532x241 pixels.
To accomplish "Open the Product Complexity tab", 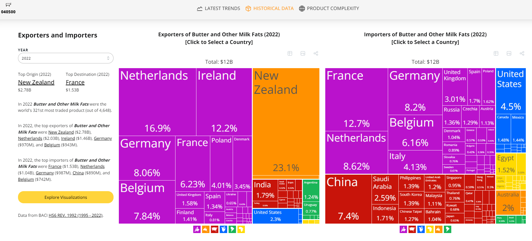I will (329, 9).
